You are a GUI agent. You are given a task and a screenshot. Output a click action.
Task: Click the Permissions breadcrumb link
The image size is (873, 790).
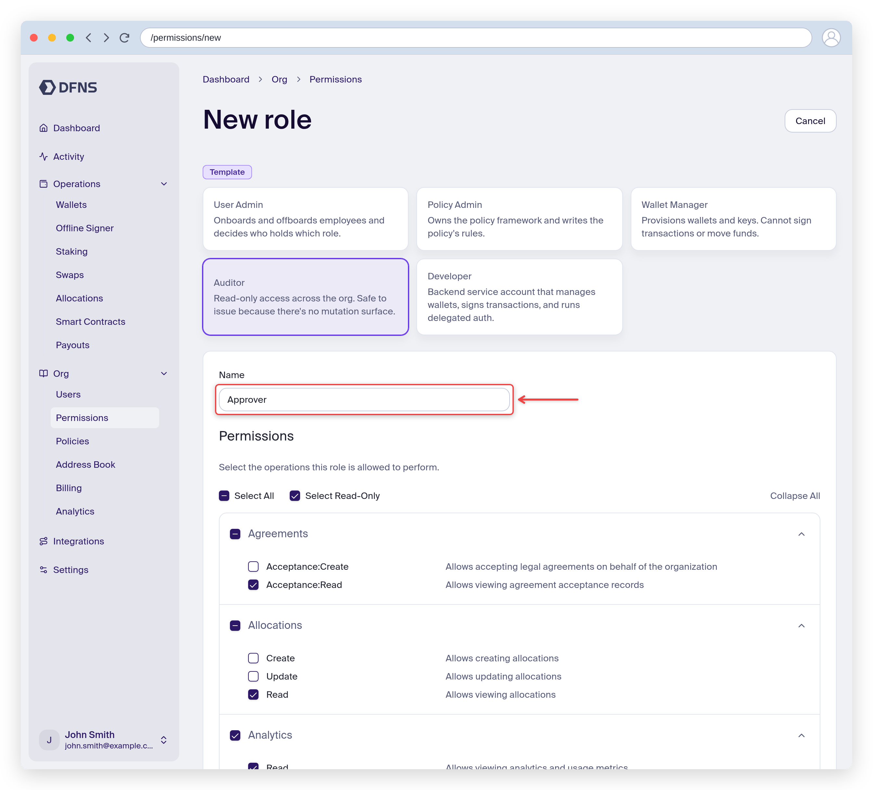pyautogui.click(x=335, y=79)
